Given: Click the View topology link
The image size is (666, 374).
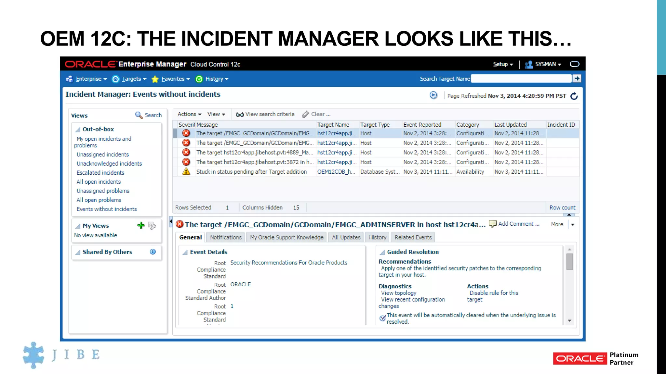Looking at the screenshot, I should click(x=399, y=293).
